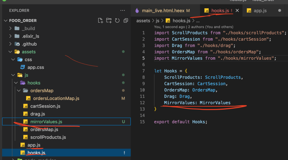Image resolution: width=288 pixels, height=160 pixels.
Task: Click the .elixir_ls folder icon
Action: click(17, 36)
